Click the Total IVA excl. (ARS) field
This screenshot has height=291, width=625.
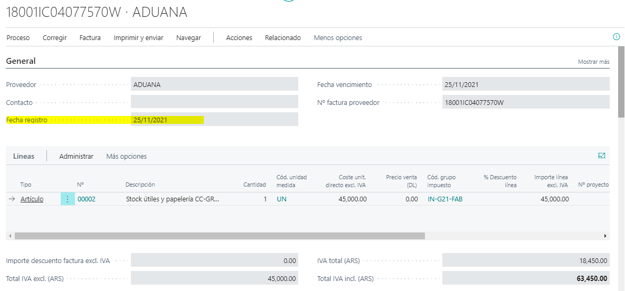click(214, 279)
